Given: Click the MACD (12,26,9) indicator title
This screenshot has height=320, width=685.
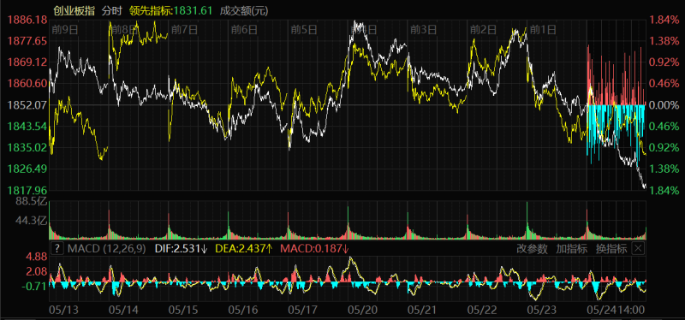Looking at the screenshot, I should point(106,249).
